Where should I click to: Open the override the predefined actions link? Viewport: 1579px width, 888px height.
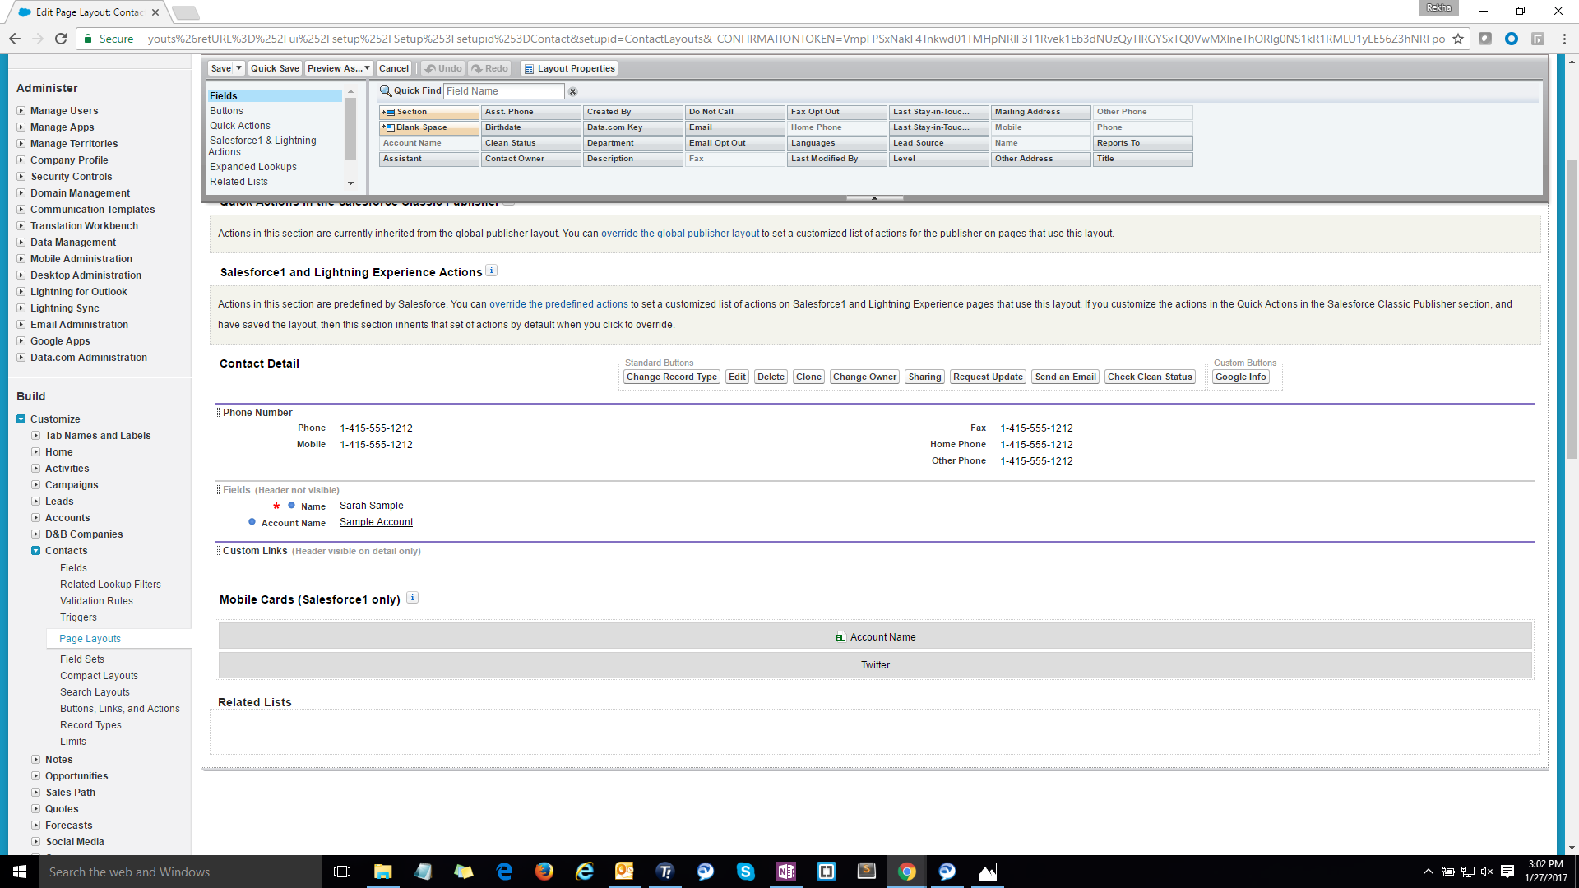click(x=558, y=304)
